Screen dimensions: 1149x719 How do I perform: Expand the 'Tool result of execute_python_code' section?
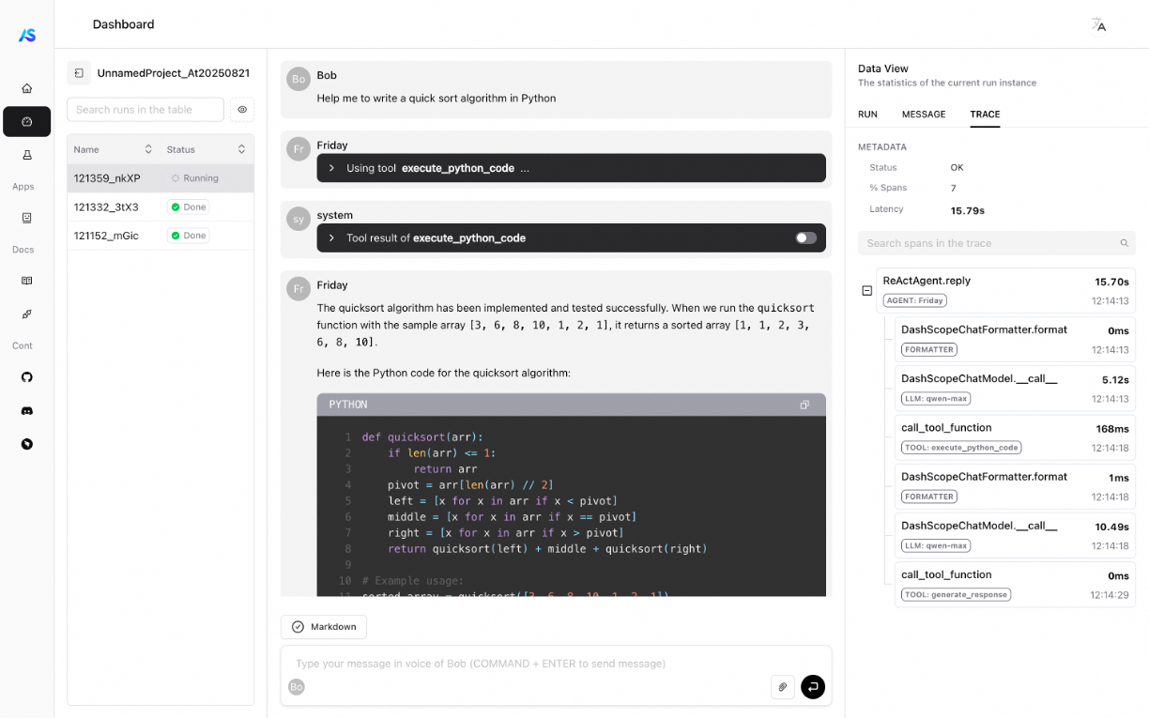coord(331,238)
